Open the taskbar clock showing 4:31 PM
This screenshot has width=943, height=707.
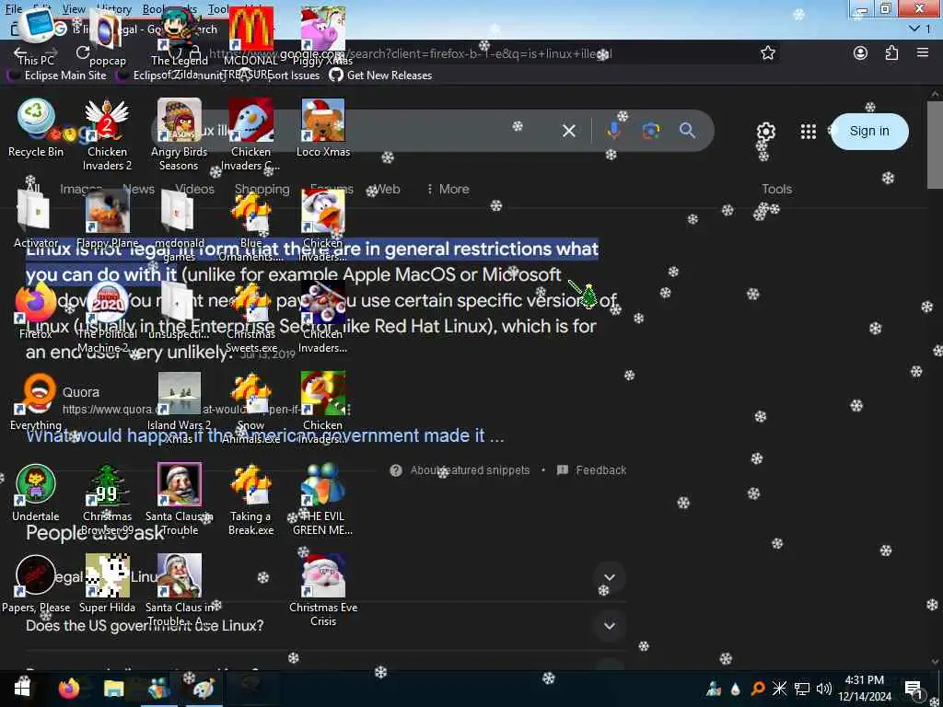[x=864, y=689]
